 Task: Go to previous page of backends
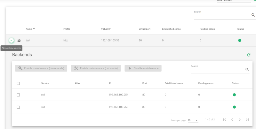coord(232,120)
